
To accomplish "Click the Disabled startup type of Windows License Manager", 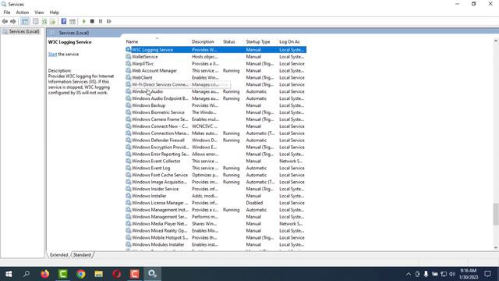I will click(254, 203).
